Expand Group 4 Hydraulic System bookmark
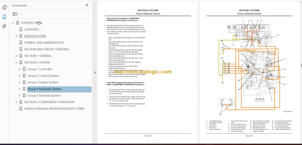The width and height of the screenshot is (302, 145). pyautogui.click(x=19, y=89)
